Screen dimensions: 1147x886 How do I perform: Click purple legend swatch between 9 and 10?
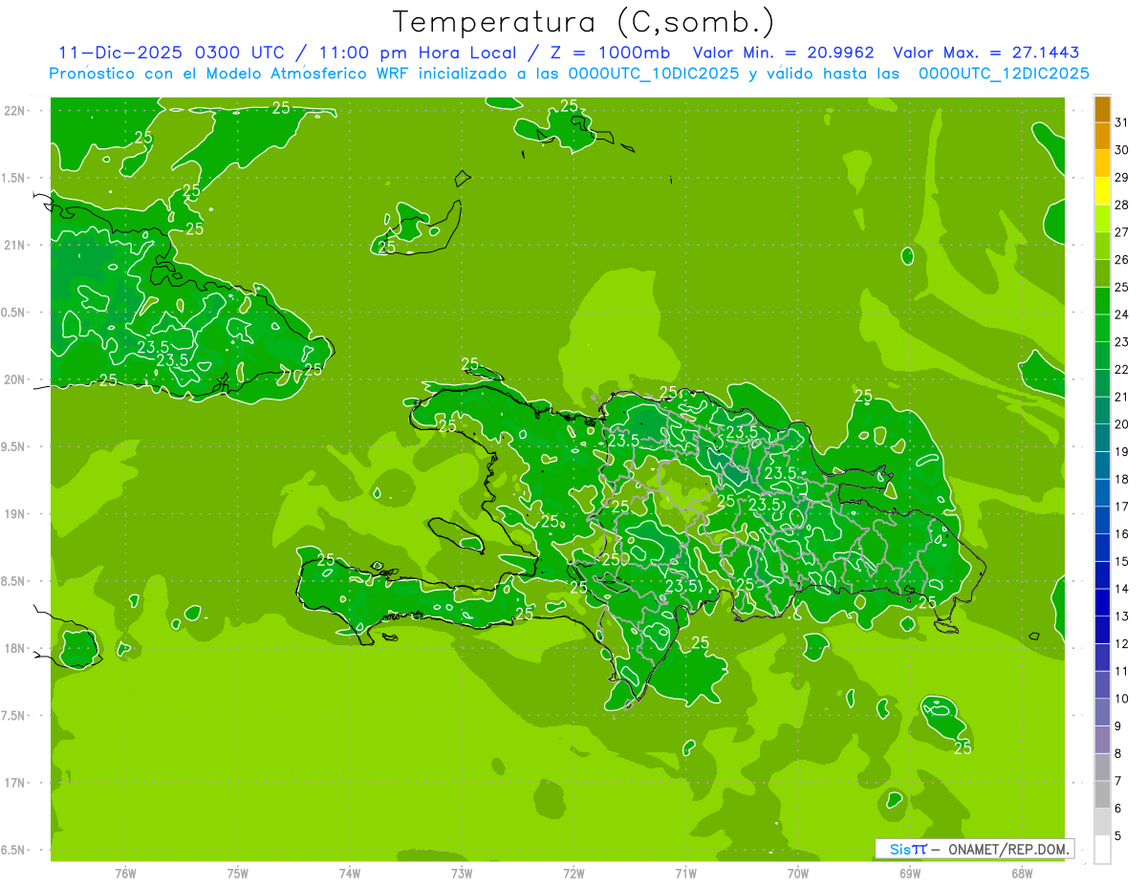click(1102, 713)
